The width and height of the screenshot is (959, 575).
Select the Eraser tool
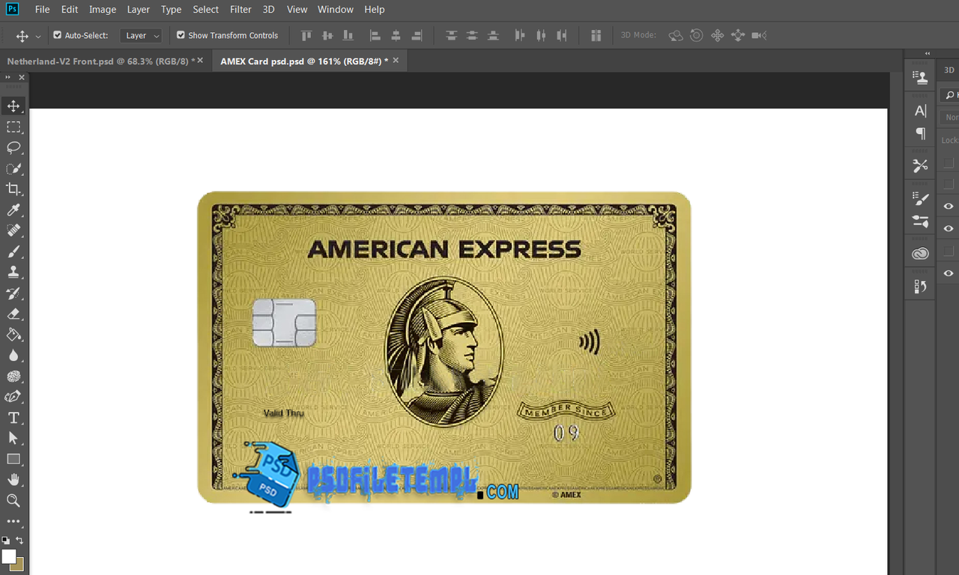(x=13, y=314)
